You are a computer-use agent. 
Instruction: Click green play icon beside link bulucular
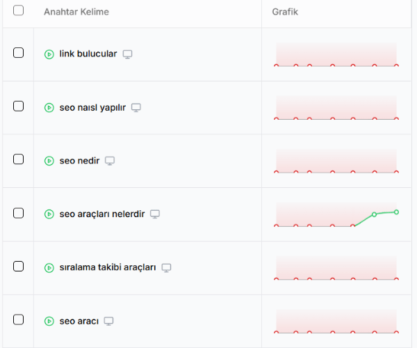[49, 54]
